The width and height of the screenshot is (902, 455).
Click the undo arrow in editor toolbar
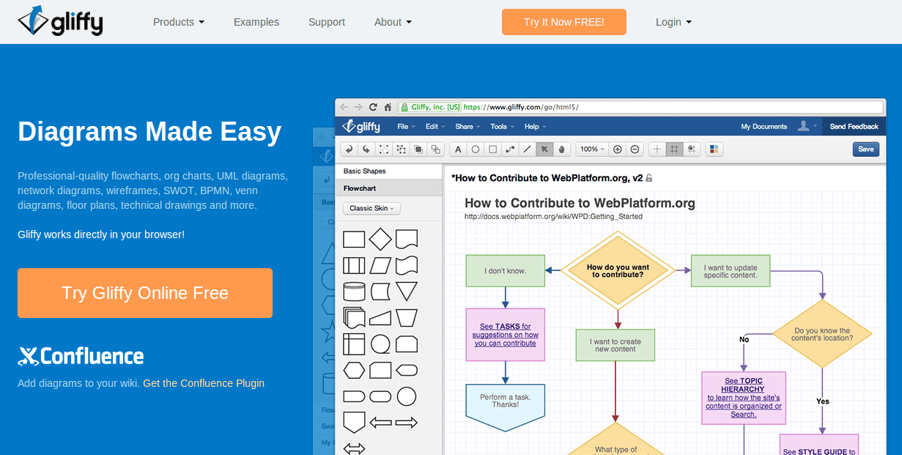pyautogui.click(x=350, y=149)
